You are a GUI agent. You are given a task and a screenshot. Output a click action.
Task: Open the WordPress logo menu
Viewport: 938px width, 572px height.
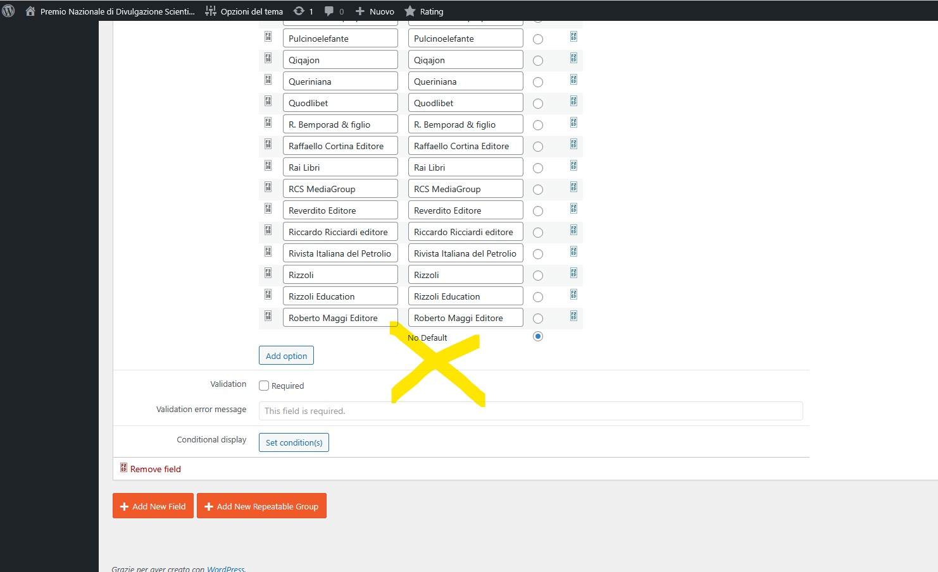(8, 11)
